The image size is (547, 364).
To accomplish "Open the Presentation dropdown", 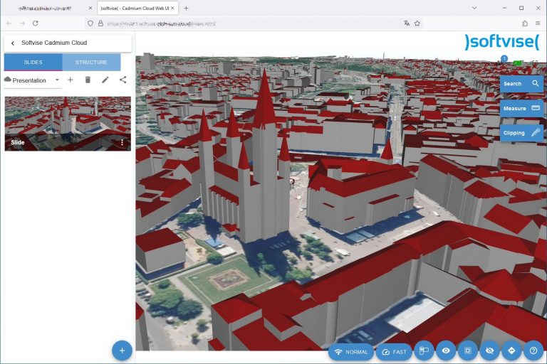I will click(32, 80).
